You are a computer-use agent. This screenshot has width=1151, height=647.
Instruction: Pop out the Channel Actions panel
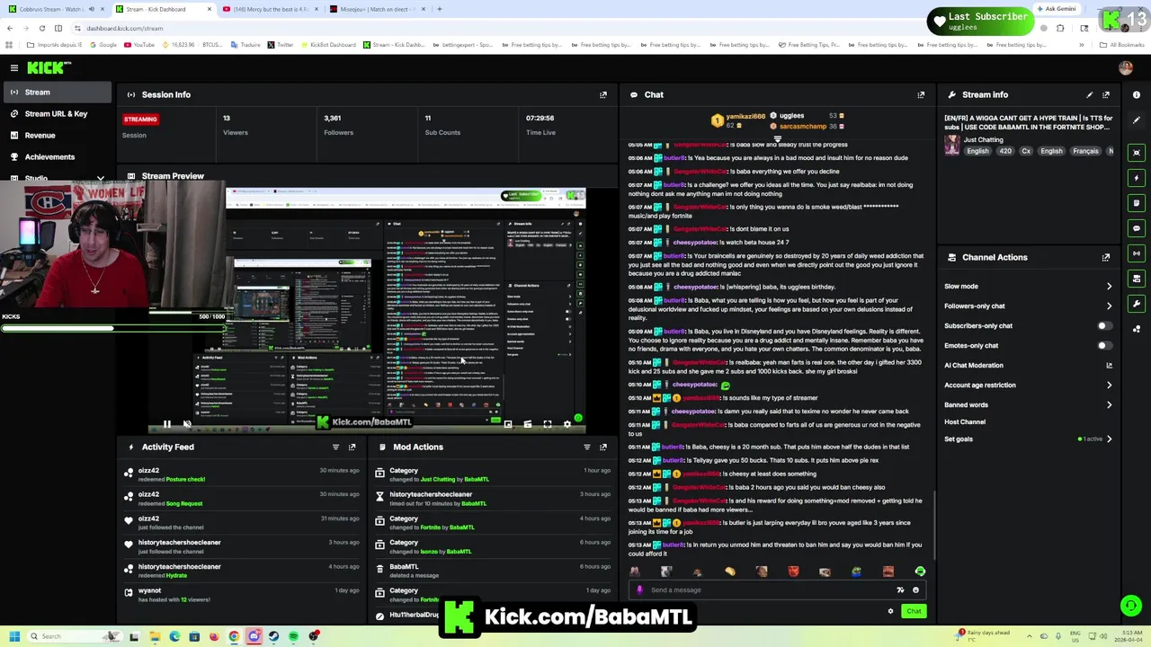tap(1106, 257)
